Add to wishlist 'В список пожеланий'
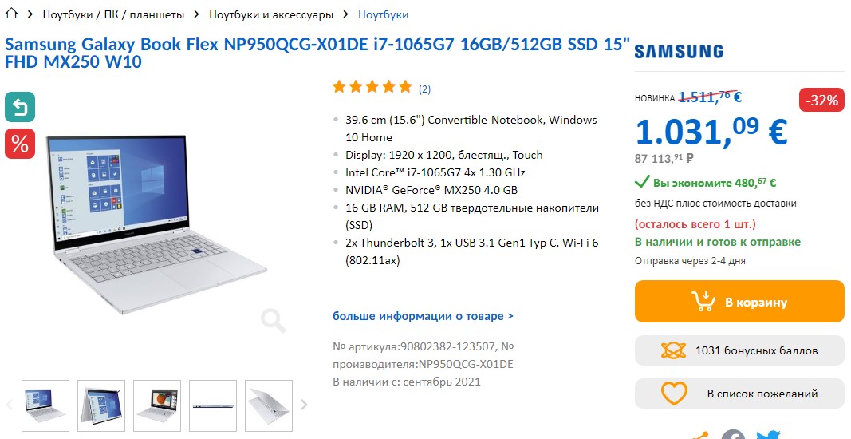 [739, 394]
